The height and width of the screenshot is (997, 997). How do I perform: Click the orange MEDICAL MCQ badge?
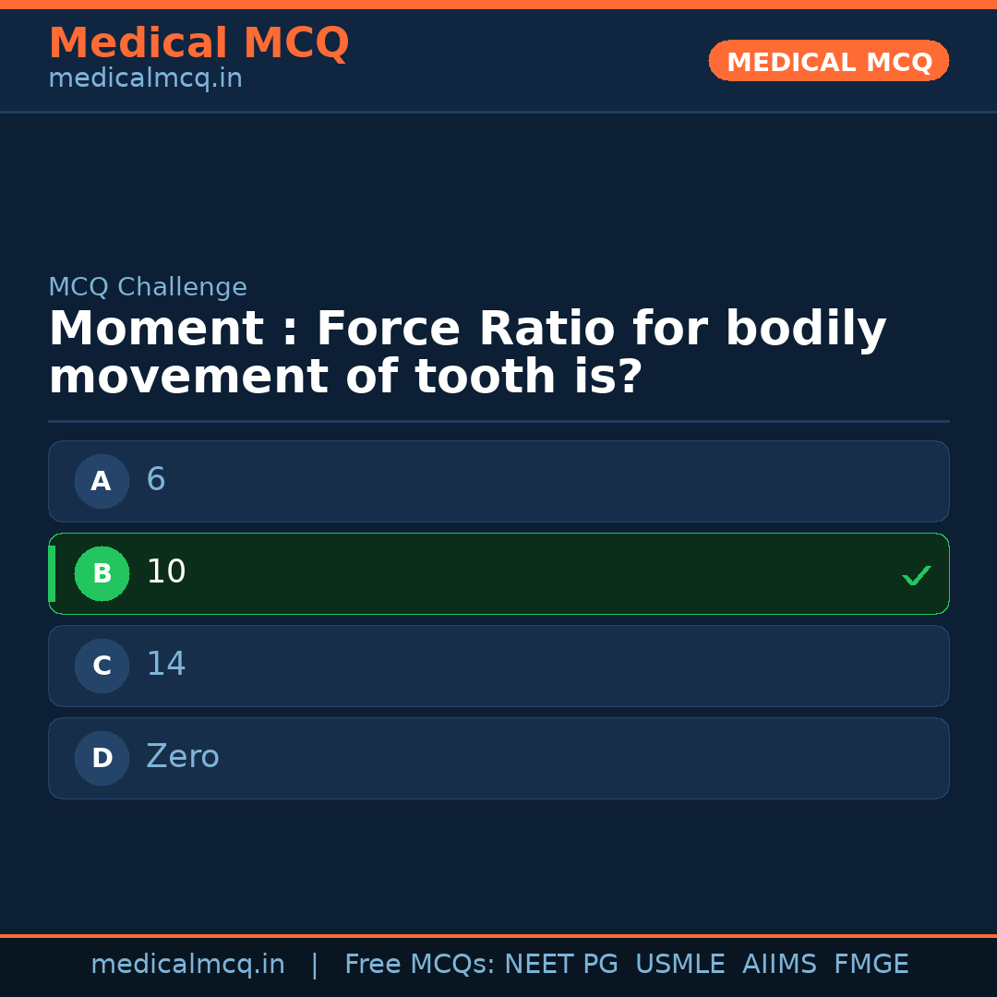tap(828, 62)
